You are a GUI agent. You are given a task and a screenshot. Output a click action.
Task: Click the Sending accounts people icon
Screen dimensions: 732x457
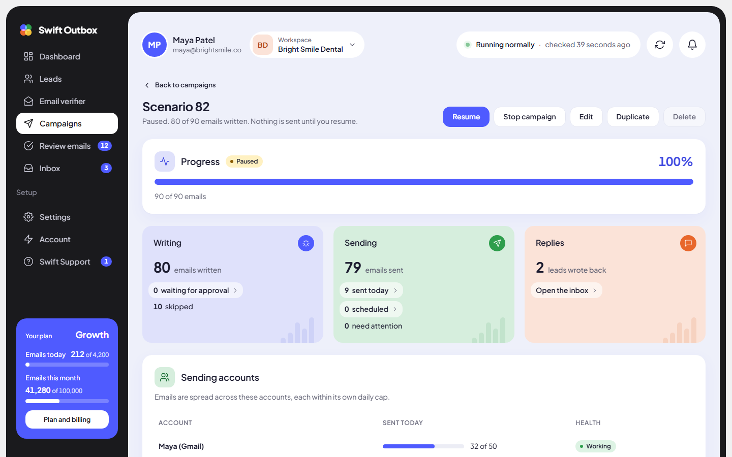point(165,377)
